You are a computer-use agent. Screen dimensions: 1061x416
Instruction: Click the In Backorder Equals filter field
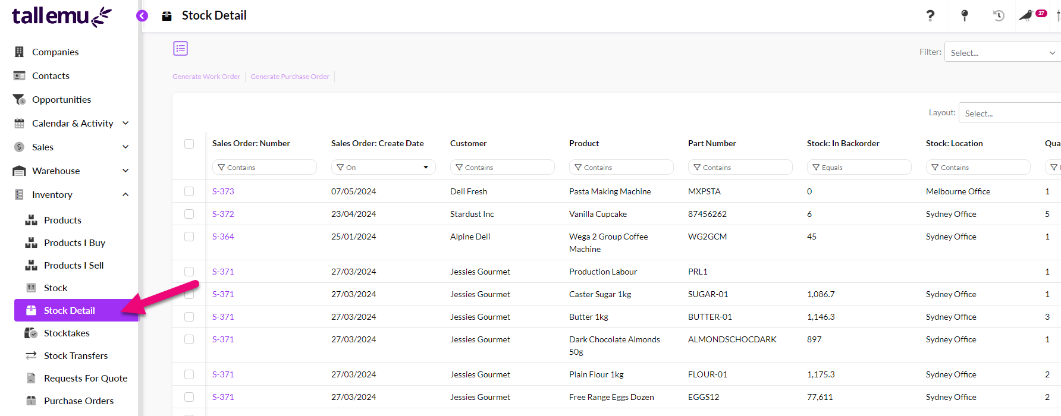[x=859, y=167]
